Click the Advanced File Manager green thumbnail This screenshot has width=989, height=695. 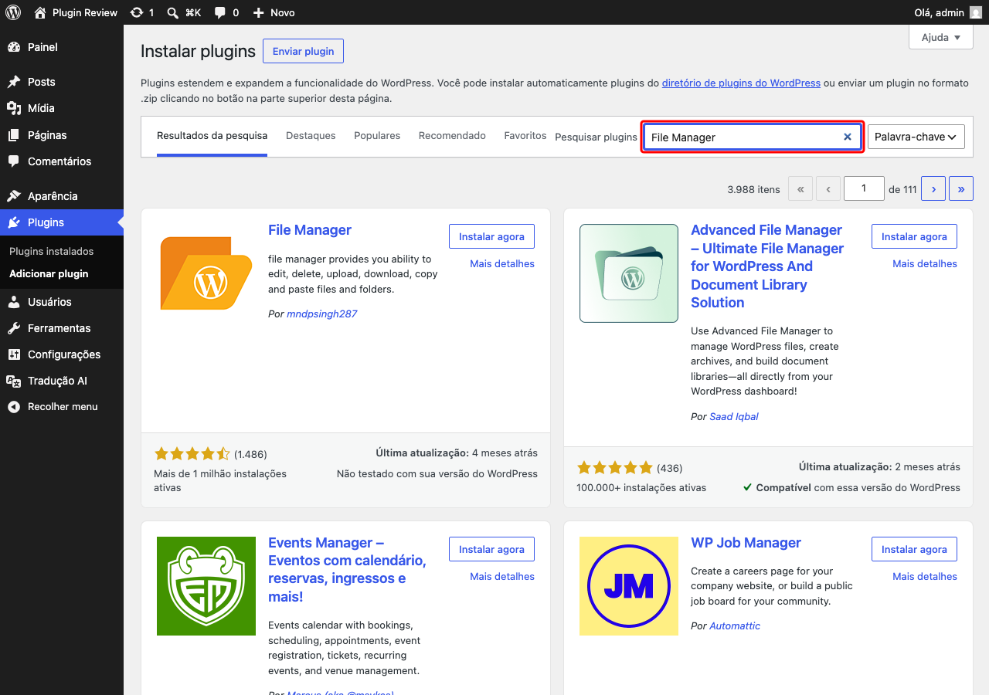(x=629, y=273)
